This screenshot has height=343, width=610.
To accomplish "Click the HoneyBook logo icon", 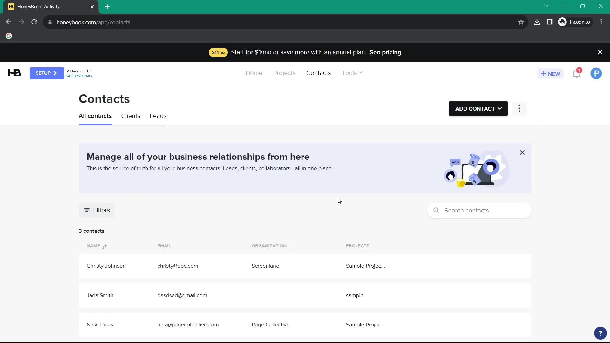I will [14, 73].
